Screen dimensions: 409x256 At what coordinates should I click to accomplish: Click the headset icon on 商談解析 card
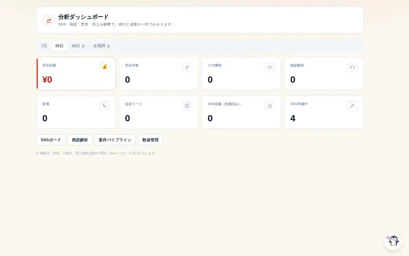point(353,67)
